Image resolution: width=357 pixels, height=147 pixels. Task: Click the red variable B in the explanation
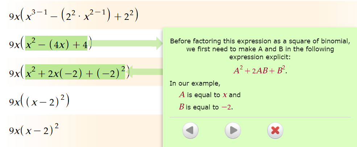click(x=182, y=107)
